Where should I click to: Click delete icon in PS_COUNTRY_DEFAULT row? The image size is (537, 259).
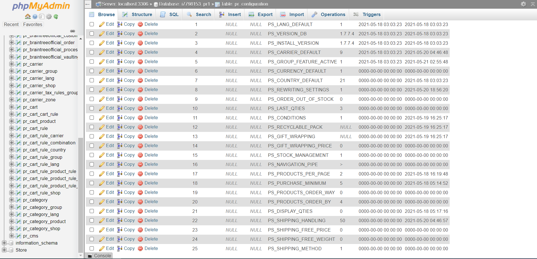coord(140,80)
